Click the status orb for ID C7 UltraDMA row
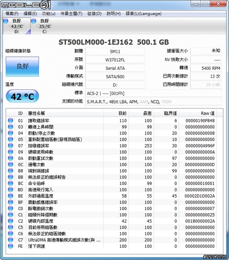The image size is (229, 260). tap(11, 240)
